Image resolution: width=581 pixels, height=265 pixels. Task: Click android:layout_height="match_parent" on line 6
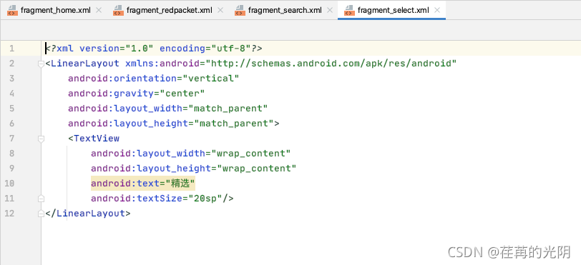[171, 124]
